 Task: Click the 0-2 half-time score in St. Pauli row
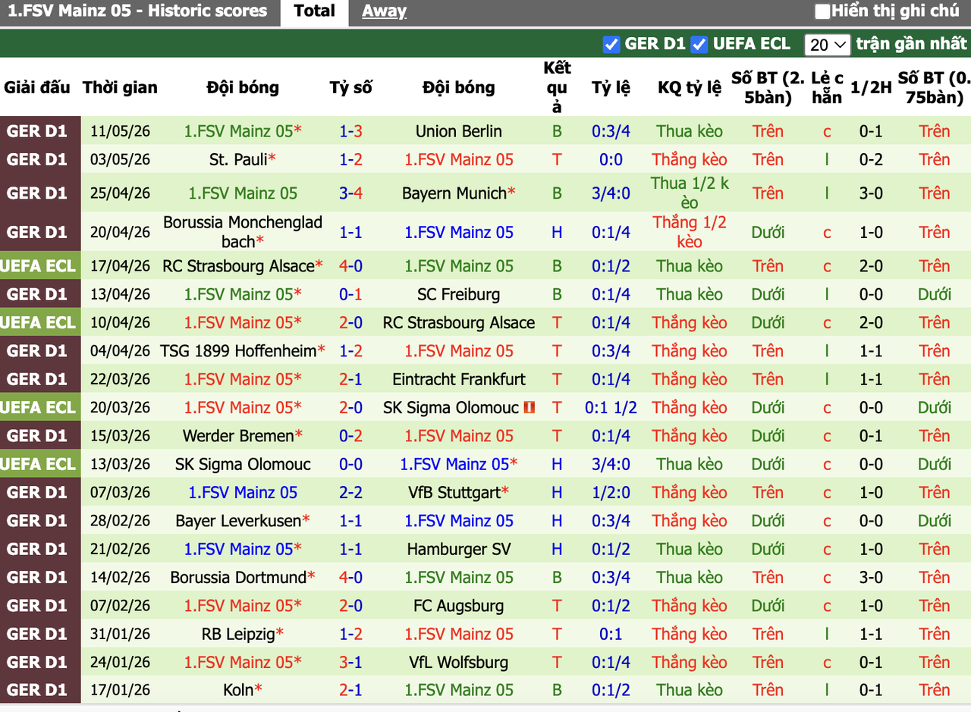point(871,160)
